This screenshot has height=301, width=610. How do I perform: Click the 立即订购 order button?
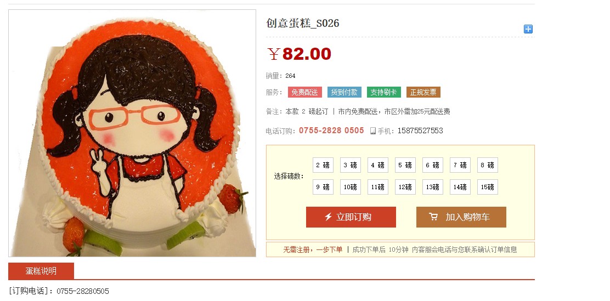pyautogui.click(x=351, y=217)
